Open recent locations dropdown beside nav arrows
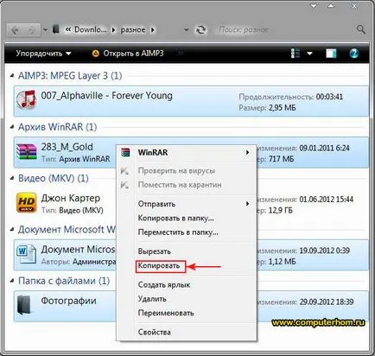The image size is (375, 356). (45, 30)
